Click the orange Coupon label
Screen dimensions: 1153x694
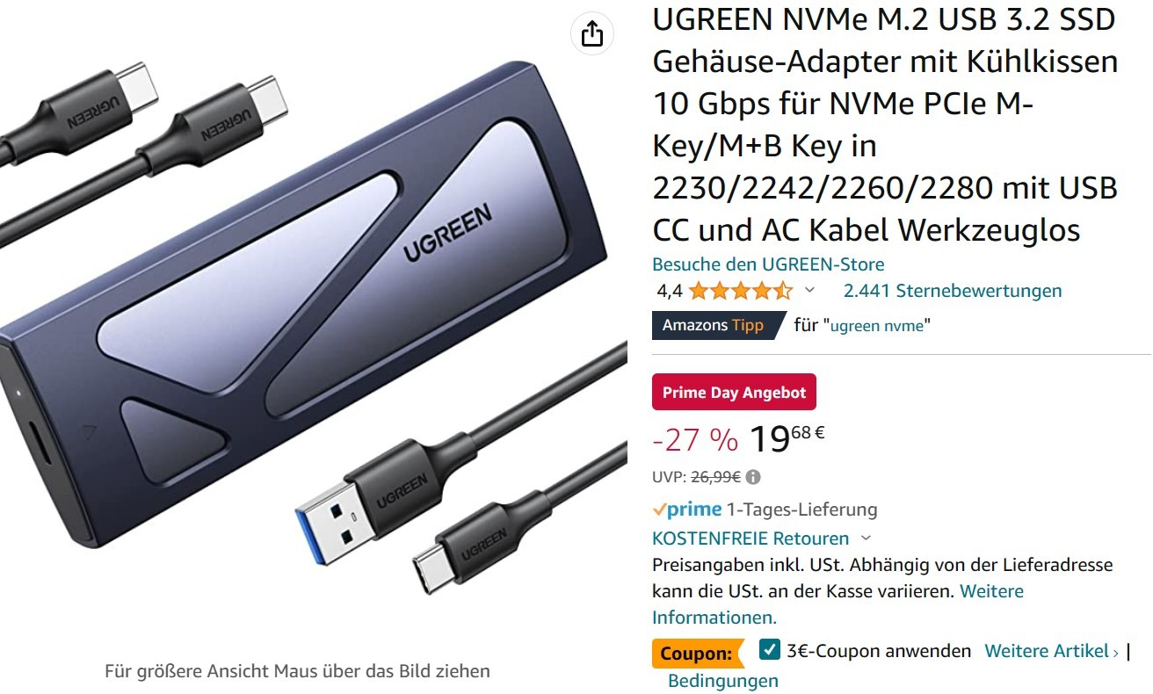[x=697, y=654]
